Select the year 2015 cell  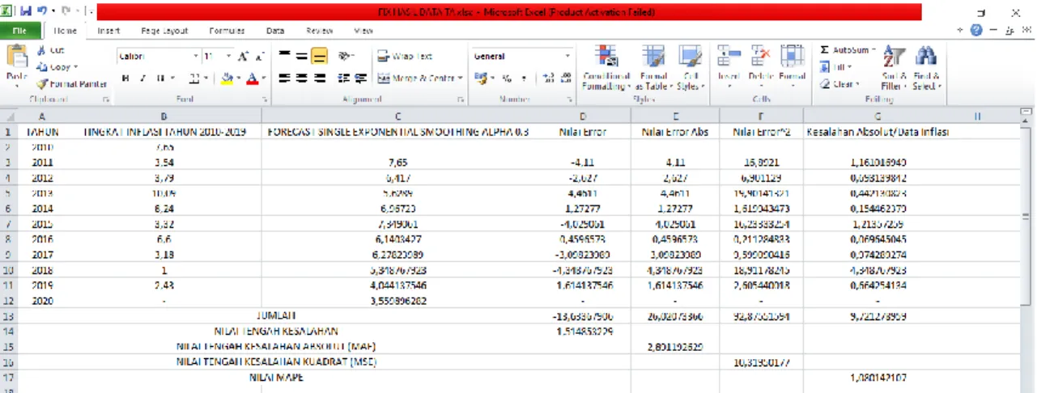click(42, 223)
